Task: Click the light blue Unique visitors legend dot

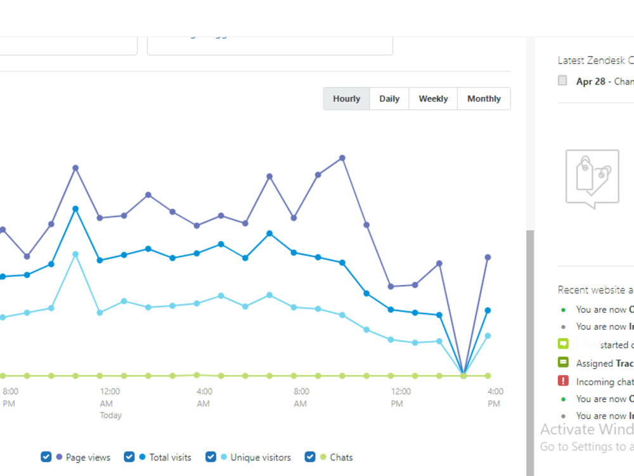Action: pos(224,457)
